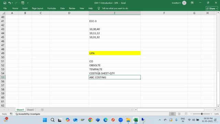
Task: Select the cell containing CO
Action: pos(114,61)
